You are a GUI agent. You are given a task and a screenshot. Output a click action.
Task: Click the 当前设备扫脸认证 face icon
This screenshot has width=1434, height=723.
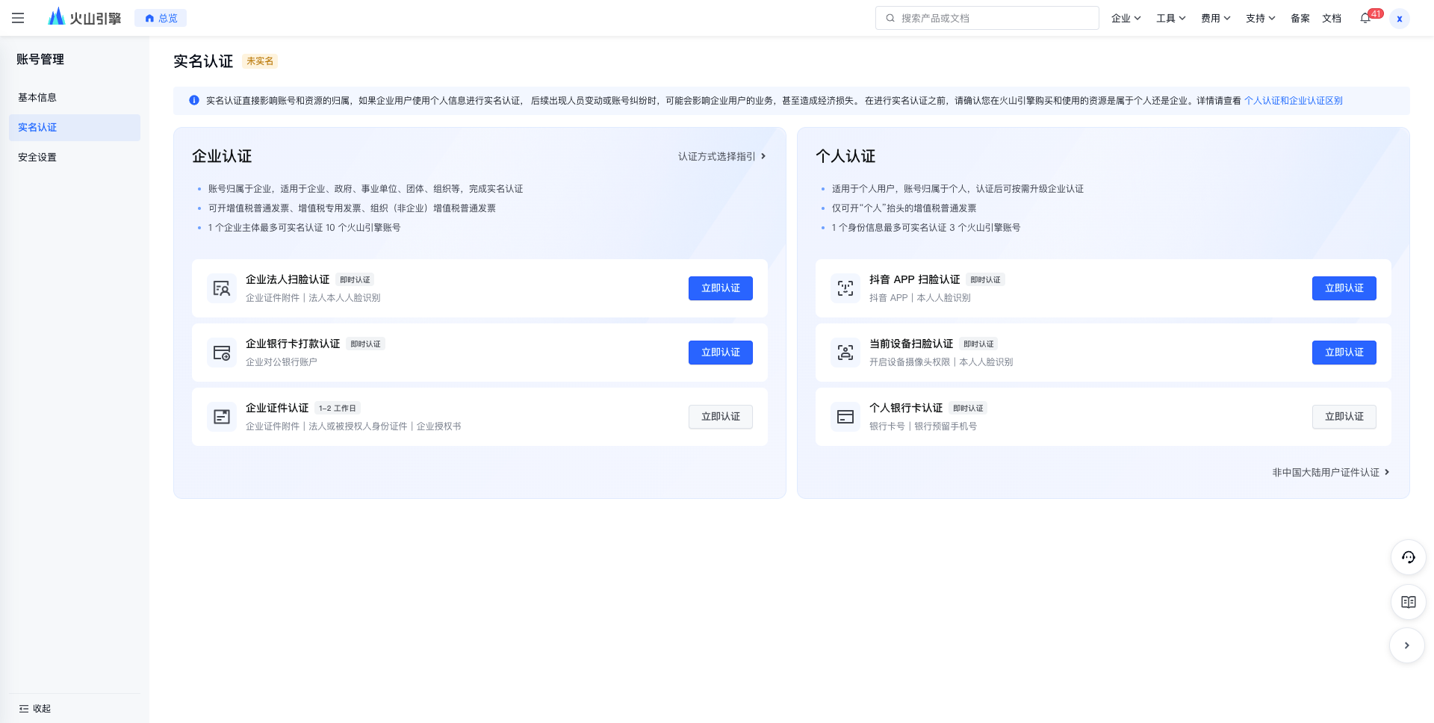pos(845,353)
